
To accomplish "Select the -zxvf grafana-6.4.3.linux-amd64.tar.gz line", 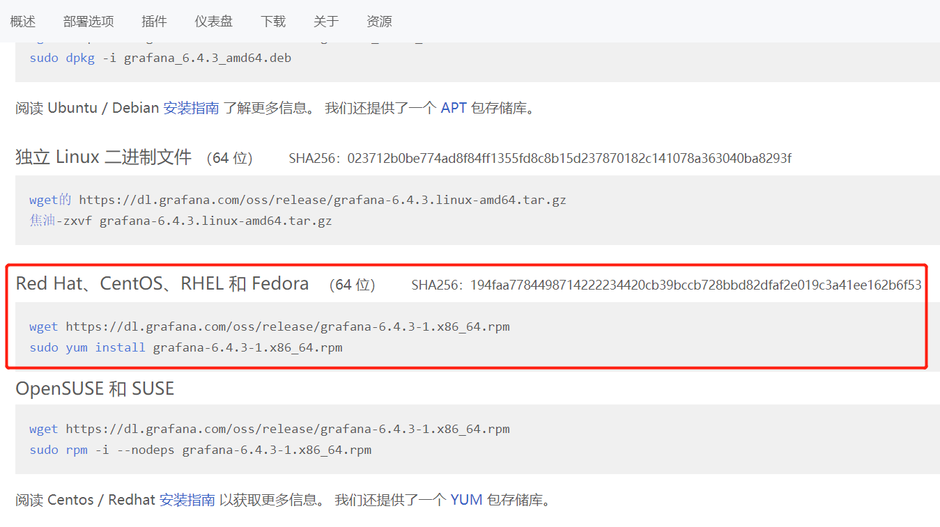I will 180,221.
